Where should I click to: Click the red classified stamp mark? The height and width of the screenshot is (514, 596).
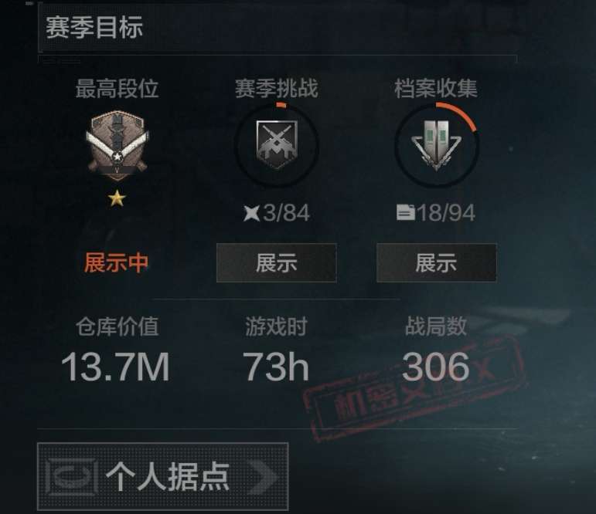coord(415,388)
